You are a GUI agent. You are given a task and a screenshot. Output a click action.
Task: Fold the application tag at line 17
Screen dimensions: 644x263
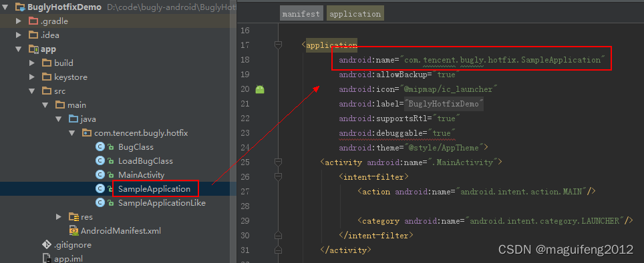pos(278,45)
